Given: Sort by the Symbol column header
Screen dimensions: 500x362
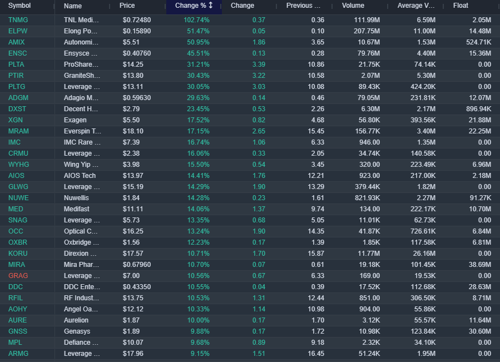Looking at the screenshot, I should point(19,6).
